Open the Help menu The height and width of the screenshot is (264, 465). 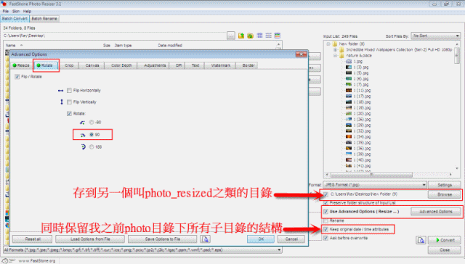[27, 12]
